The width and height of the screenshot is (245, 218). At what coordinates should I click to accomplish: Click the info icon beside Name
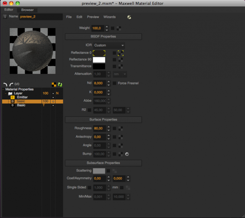pos(5,16)
